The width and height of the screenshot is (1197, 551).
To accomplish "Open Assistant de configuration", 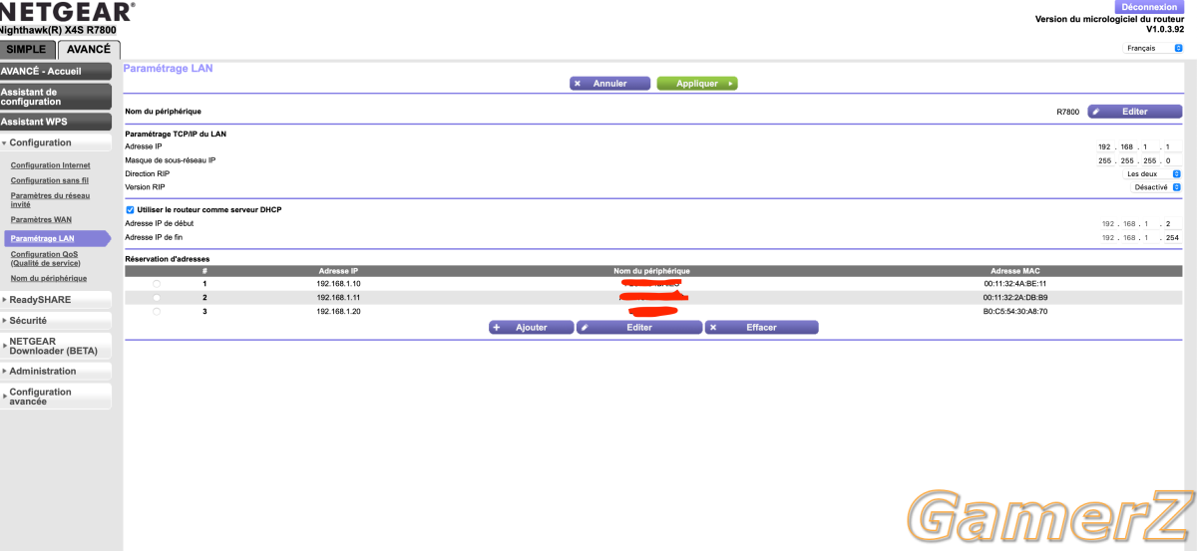I will pos(55,97).
